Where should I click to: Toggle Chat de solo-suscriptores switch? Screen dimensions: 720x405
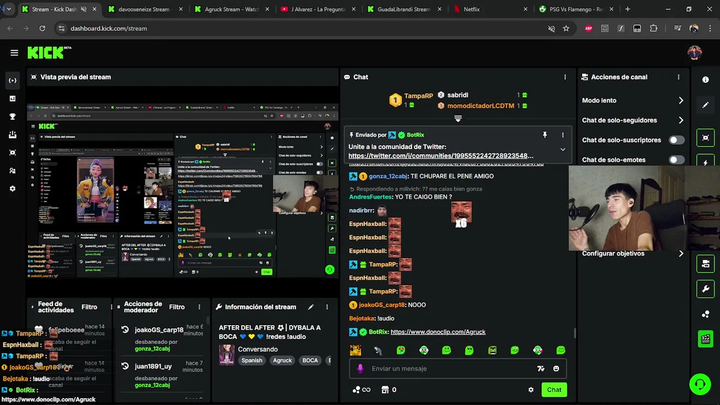[x=677, y=140]
